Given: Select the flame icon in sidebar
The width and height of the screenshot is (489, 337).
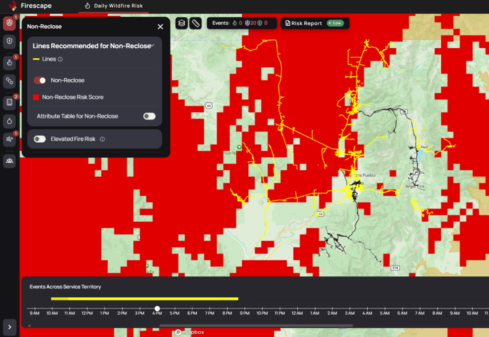Looking at the screenshot, I should [10, 63].
